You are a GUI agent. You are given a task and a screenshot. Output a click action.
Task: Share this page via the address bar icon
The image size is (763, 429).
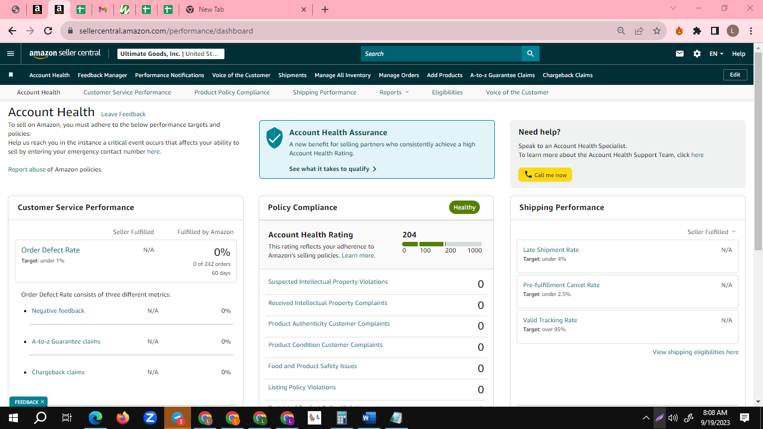pyautogui.click(x=639, y=31)
